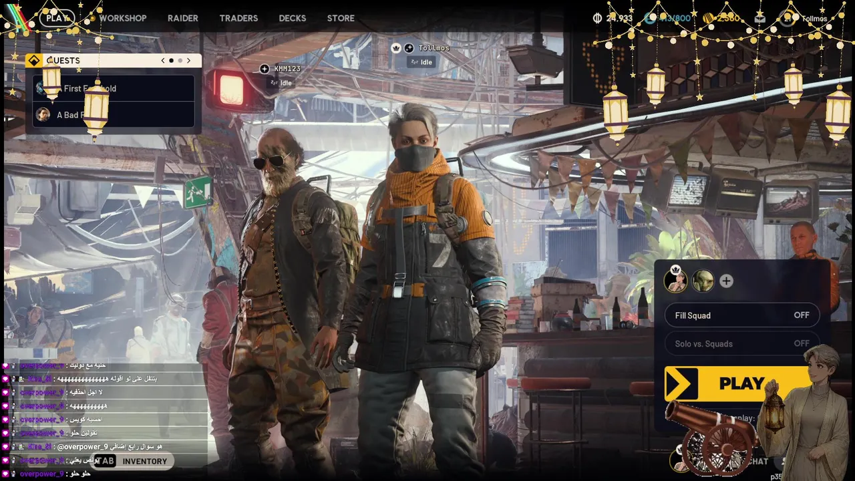The height and width of the screenshot is (481, 855).
Task: Click the platform icon beside KMM123
Action: point(265,69)
